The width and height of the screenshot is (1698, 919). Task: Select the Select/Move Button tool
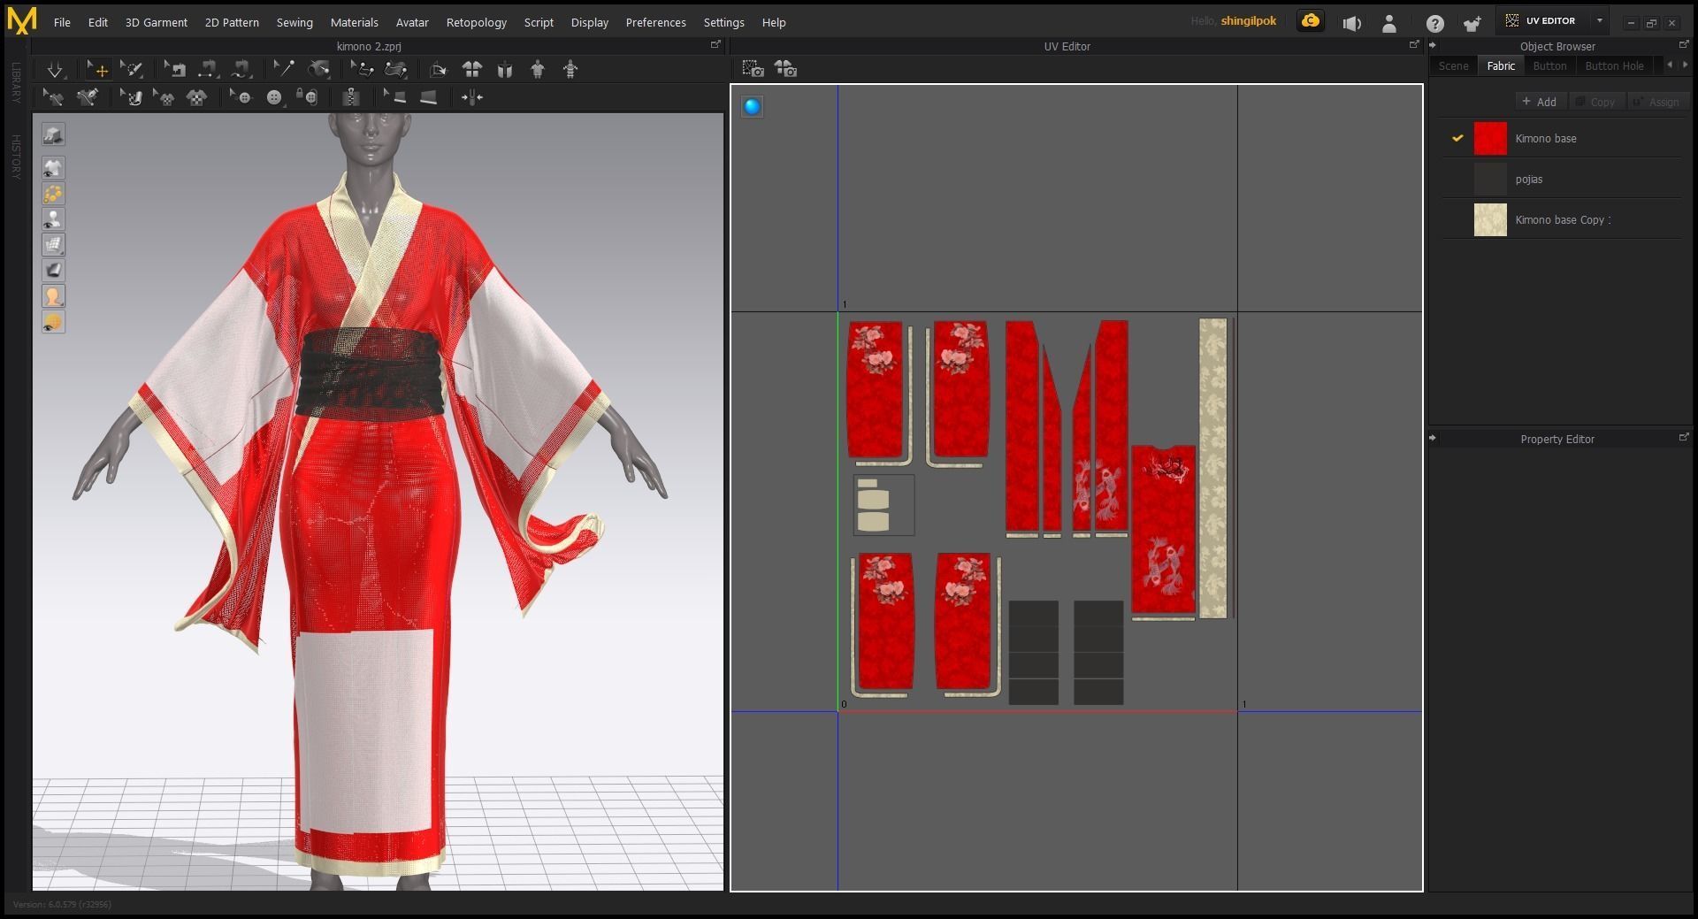240,97
